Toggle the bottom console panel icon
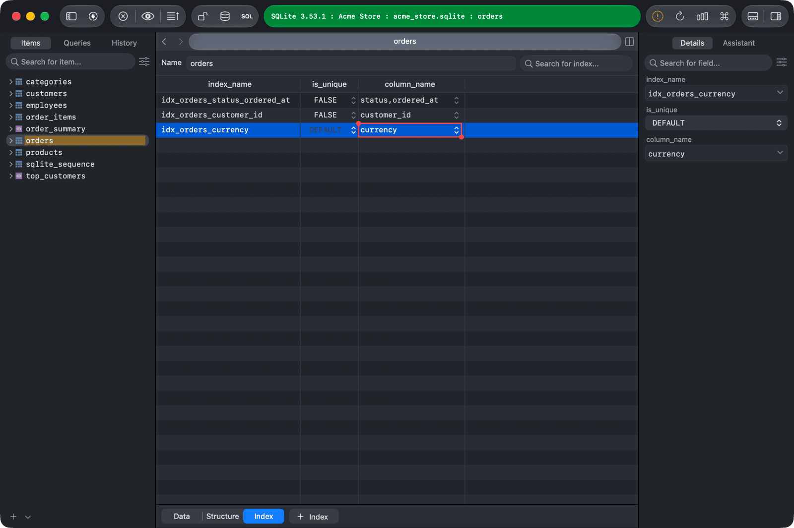794x528 pixels. click(x=753, y=16)
